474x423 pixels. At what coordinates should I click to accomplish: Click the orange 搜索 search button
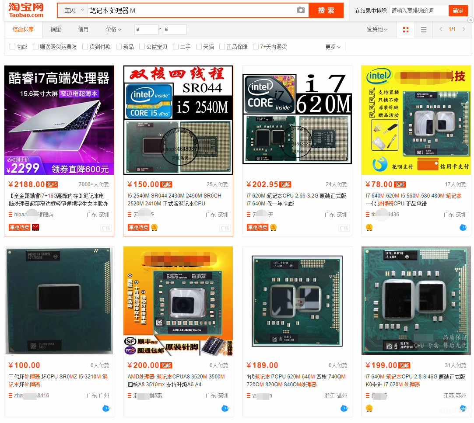(326, 10)
